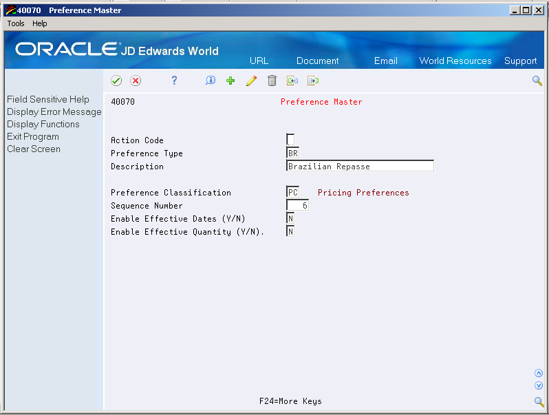Select Display Error Message in the sidebar
Viewport: 549px width, 415px height.
click(54, 111)
